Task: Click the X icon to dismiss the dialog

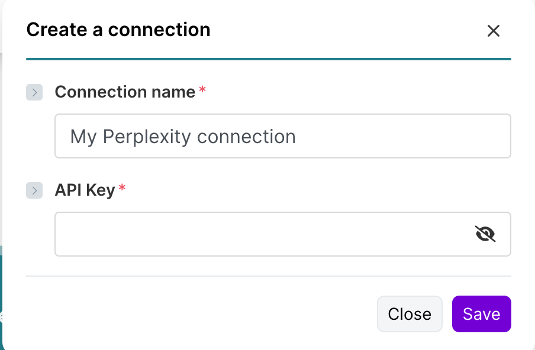Action: (494, 31)
